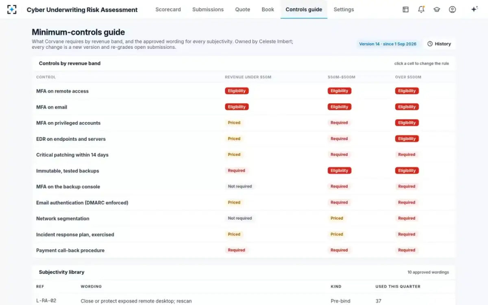Click $50M–$500M Required cell for backup console MFA

339,187
